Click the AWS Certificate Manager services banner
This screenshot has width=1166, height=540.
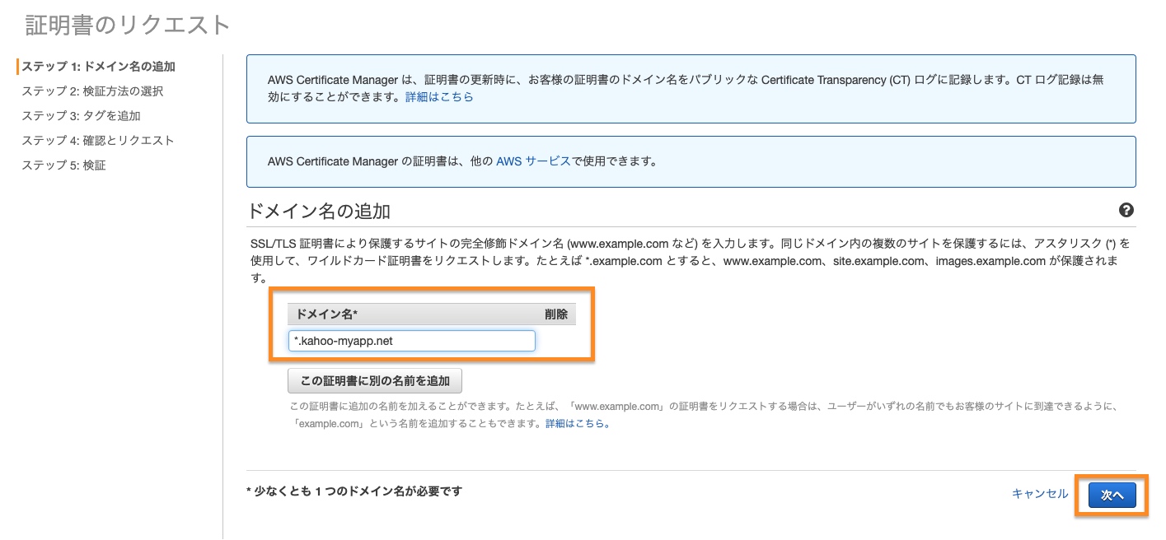point(691,161)
